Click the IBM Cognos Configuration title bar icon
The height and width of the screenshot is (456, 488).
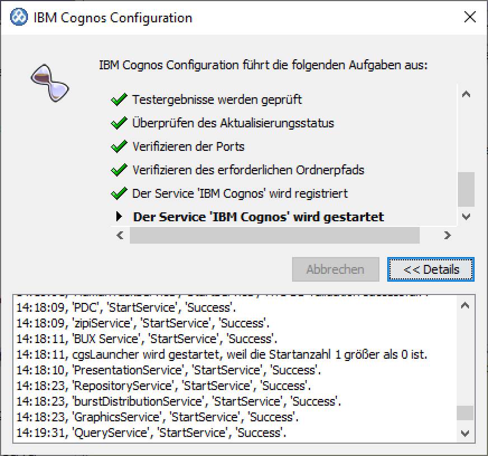pyautogui.click(x=18, y=17)
